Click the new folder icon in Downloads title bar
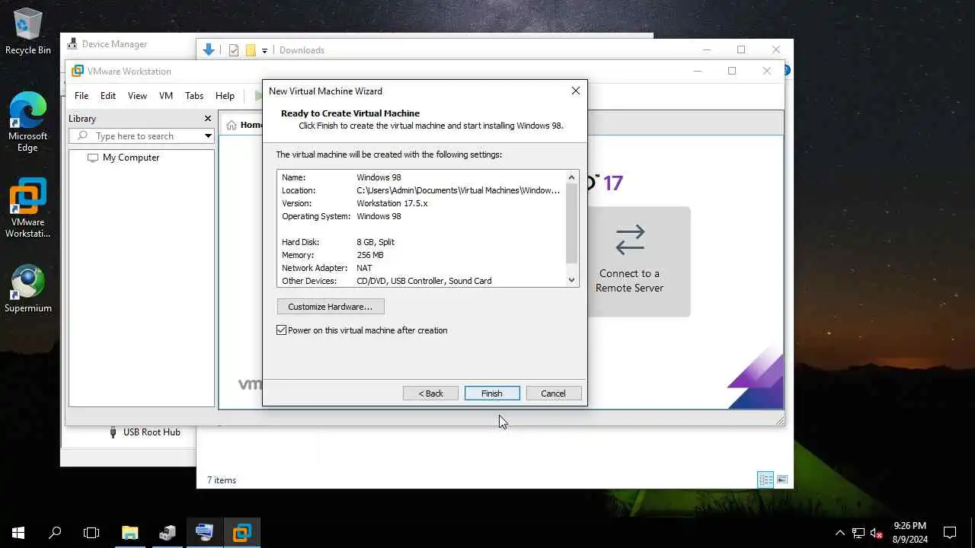This screenshot has width=975, height=548. [251, 50]
